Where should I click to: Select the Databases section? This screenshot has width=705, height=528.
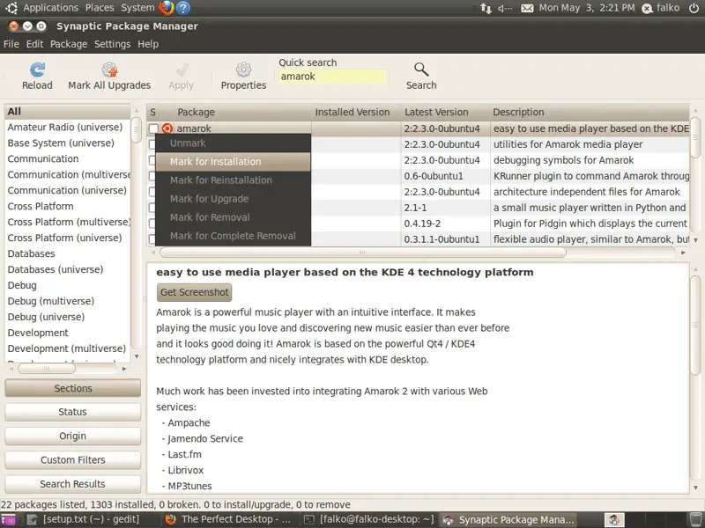68,253
